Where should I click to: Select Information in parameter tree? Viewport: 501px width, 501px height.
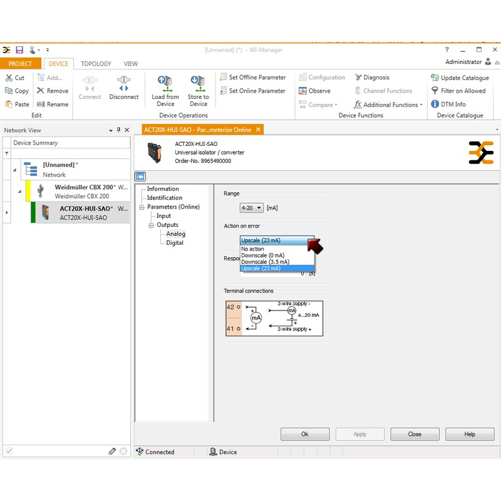[163, 189]
